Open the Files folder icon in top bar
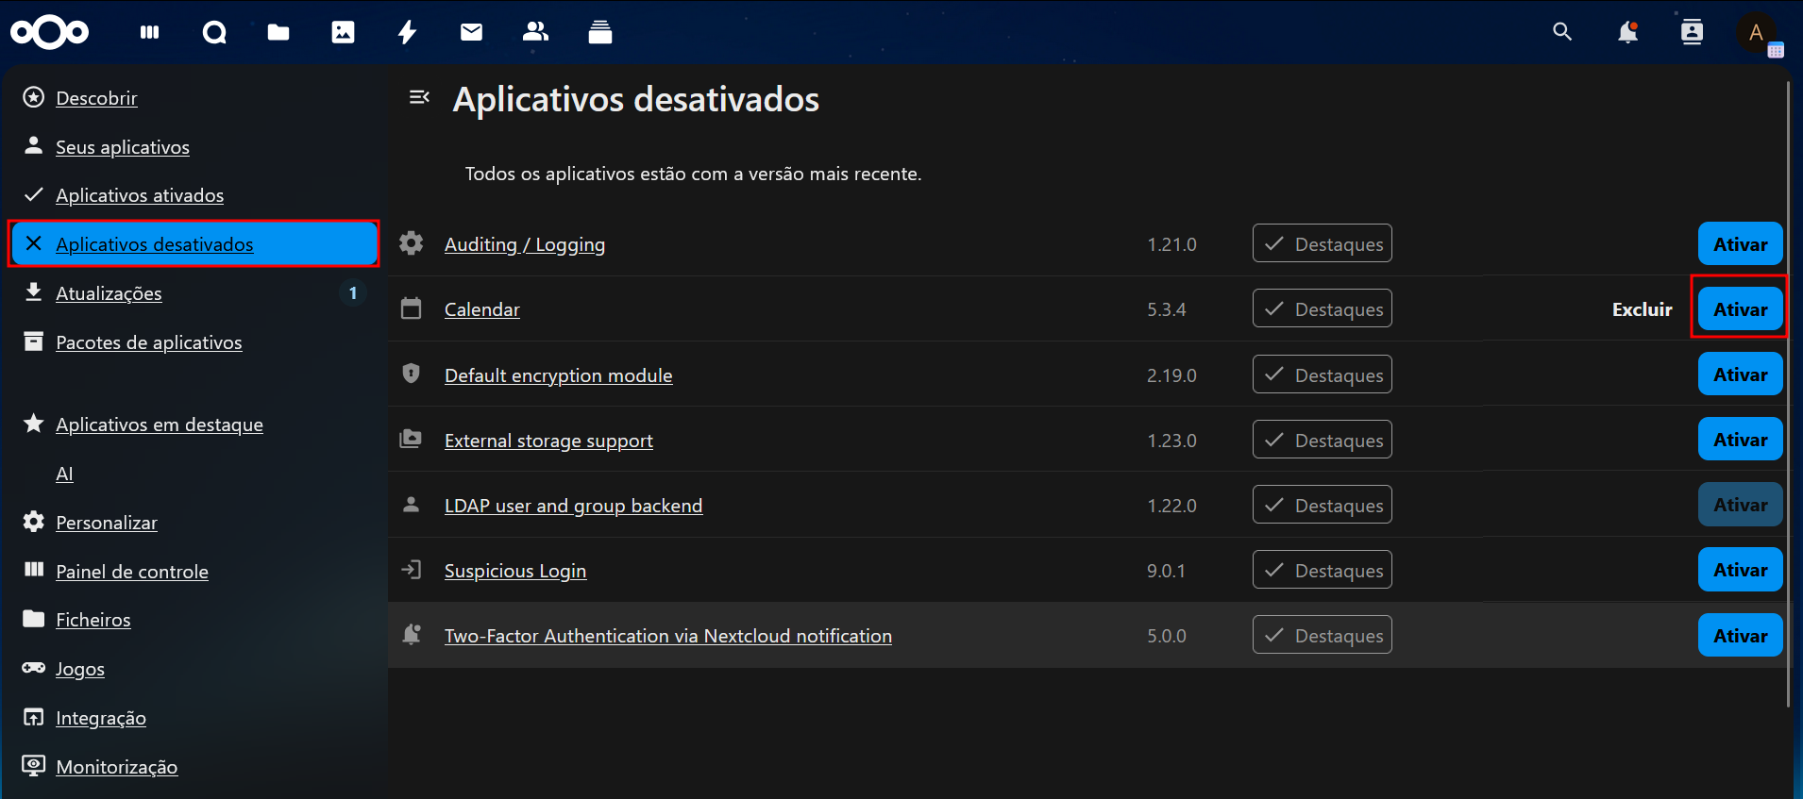The width and height of the screenshot is (1803, 799). click(278, 33)
